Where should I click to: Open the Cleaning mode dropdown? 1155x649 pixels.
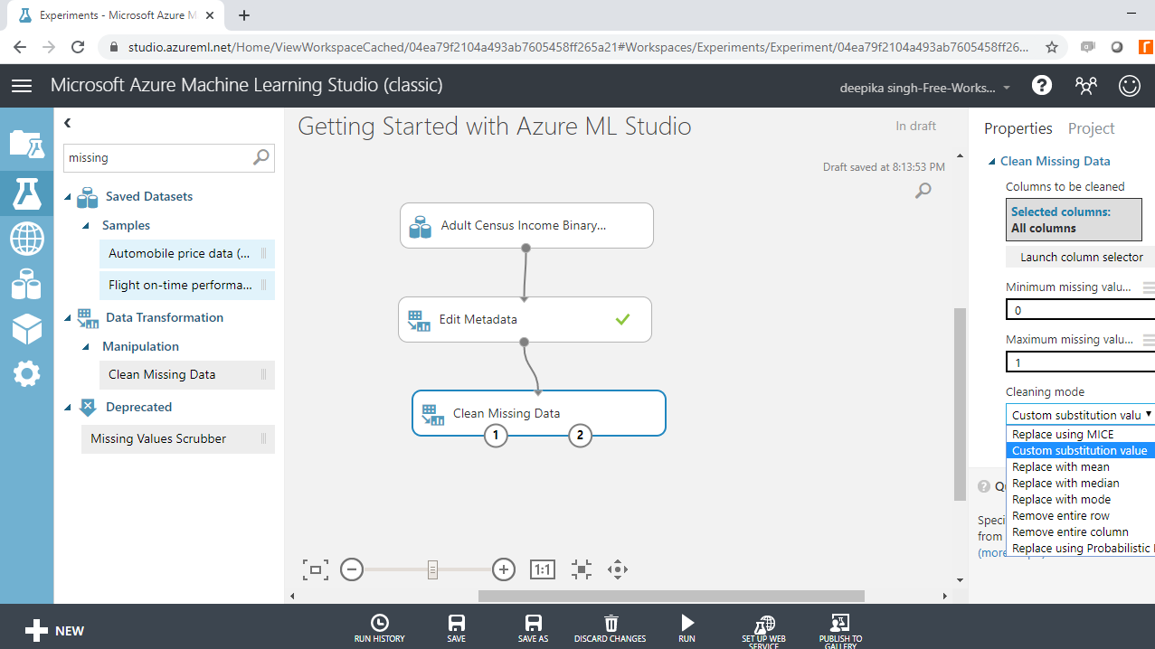(1080, 415)
